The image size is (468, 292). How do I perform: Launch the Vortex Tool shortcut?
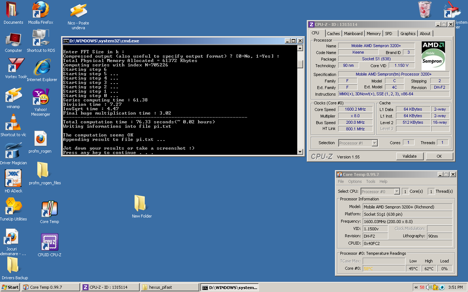click(x=16, y=68)
